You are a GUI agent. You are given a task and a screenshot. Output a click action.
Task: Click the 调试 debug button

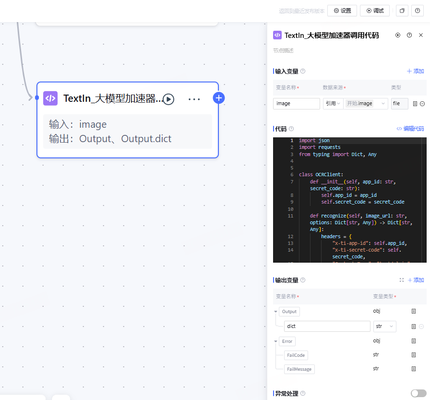click(375, 11)
